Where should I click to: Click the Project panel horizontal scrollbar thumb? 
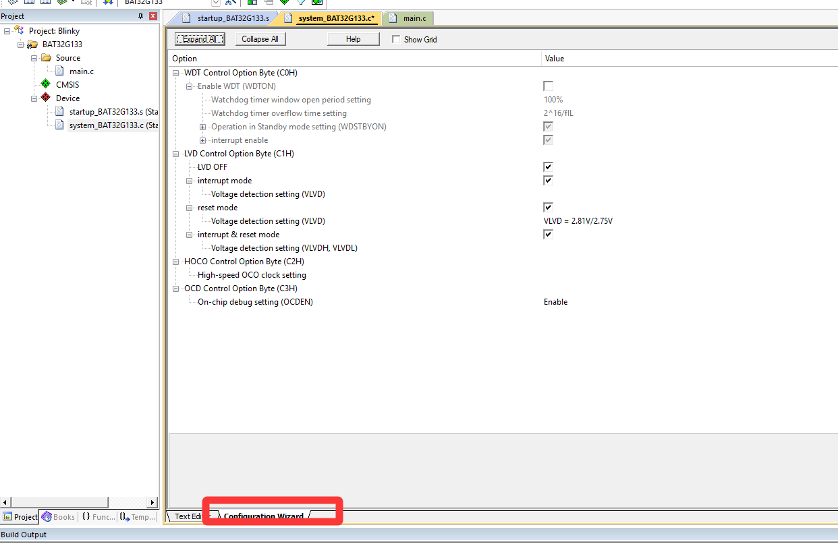[x=60, y=502]
